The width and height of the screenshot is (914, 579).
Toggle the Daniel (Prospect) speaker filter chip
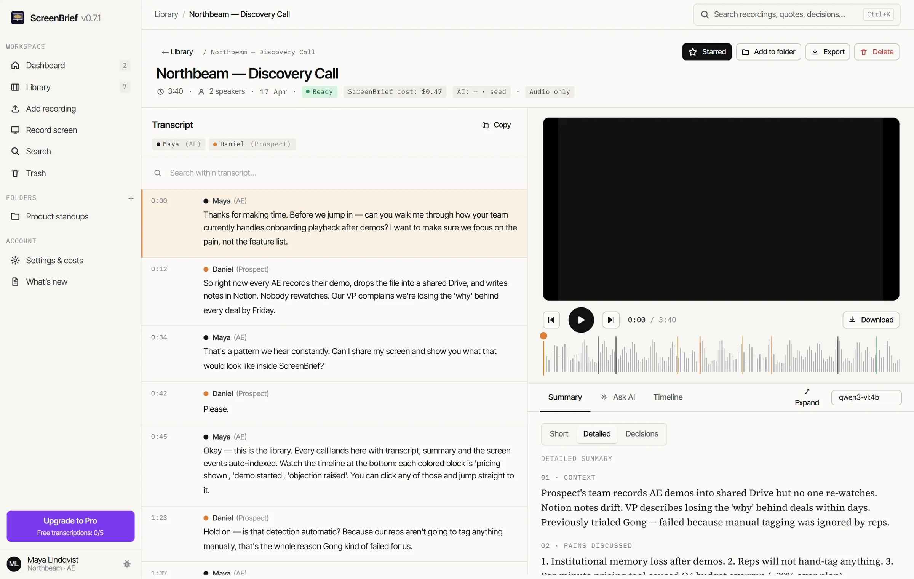[252, 144]
